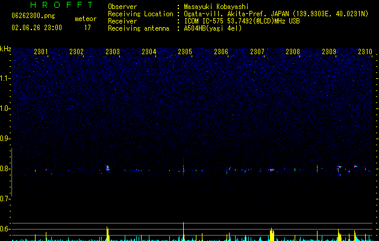Click the meteor count value 17
This screenshot has height=241, width=379.
[87, 28]
